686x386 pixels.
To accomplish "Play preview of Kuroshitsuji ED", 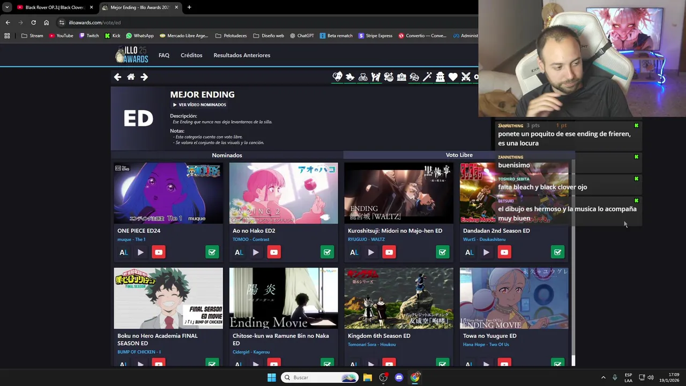I will [x=371, y=252].
